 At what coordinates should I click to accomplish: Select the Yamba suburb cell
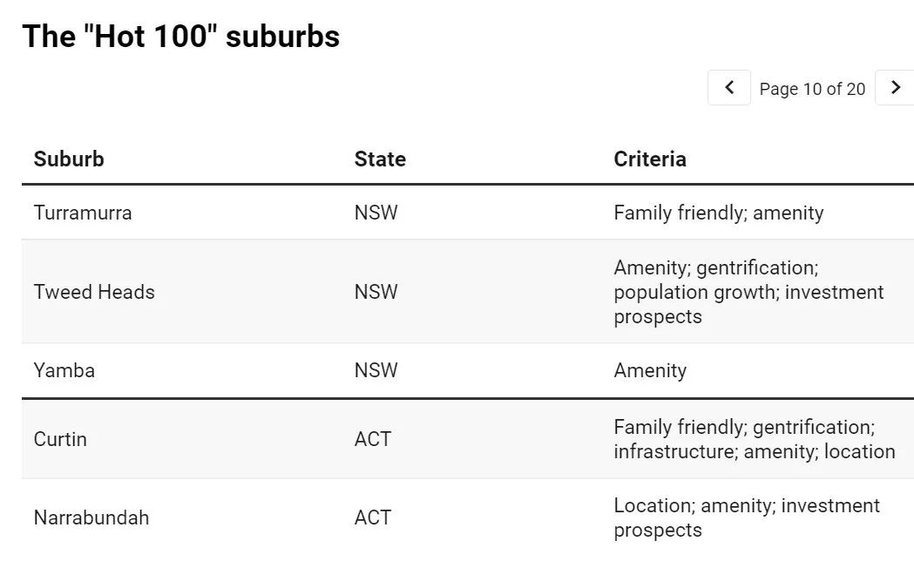tap(64, 370)
